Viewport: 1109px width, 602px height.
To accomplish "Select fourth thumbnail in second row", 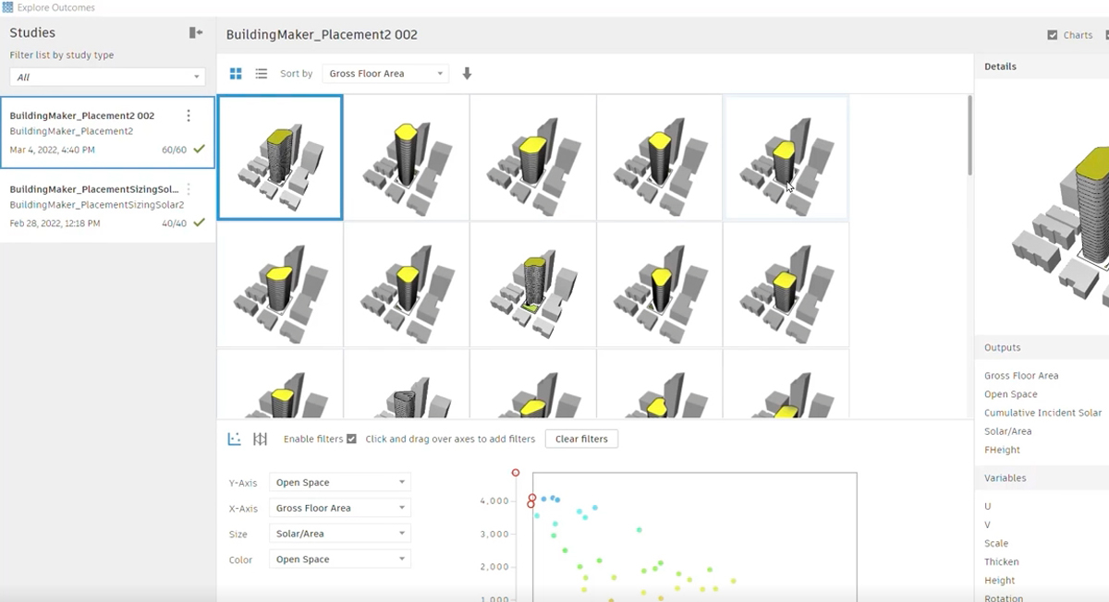I will 660,285.
